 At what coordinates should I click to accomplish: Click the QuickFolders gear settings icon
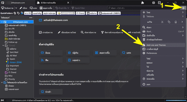click(15, 13)
